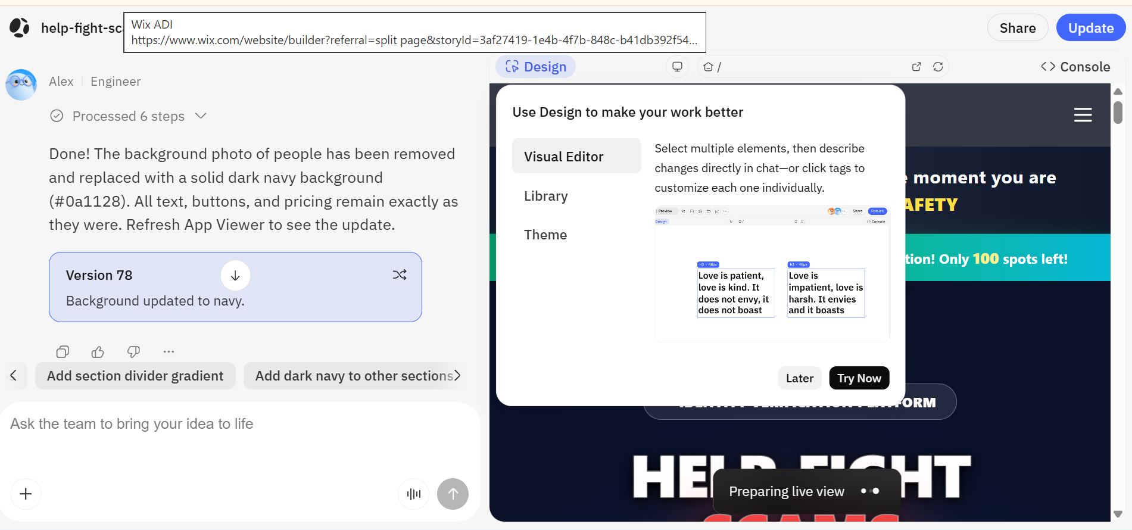This screenshot has height=530, width=1132.
Task: Click the thumbs down icon
Action: [133, 352]
